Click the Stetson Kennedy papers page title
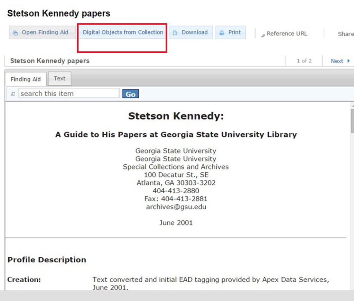The width and height of the screenshot is (354, 301). coord(59,13)
